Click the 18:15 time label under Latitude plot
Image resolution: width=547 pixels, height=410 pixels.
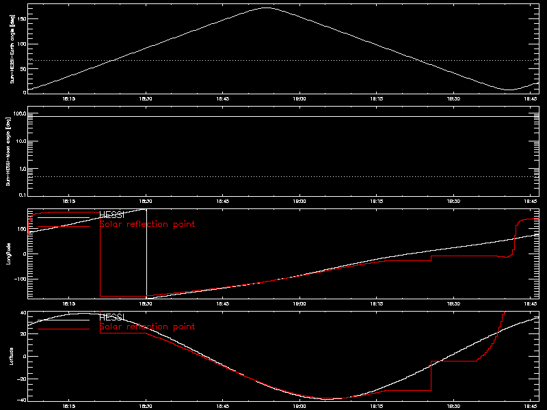pyautogui.click(x=69, y=406)
